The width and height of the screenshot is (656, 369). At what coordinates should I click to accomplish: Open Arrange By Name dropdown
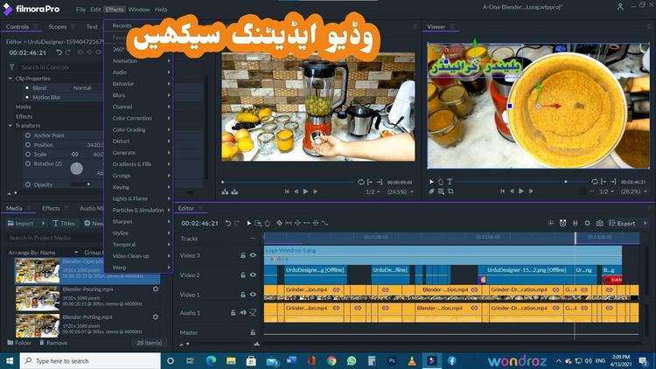click(44, 253)
